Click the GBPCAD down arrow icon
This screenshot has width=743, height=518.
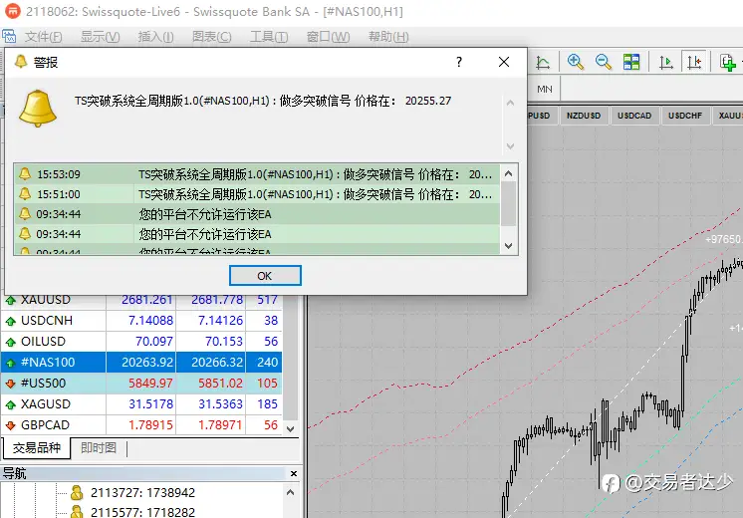[10, 425]
